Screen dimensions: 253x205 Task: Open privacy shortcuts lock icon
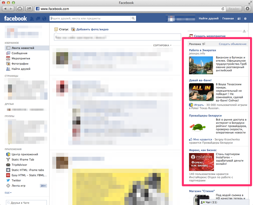click(x=239, y=19)
